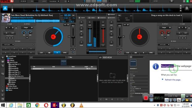Viewport: 192px width, 108px height.
Task: Click TAP tempo button on left deck
Action: coord(73,15)
